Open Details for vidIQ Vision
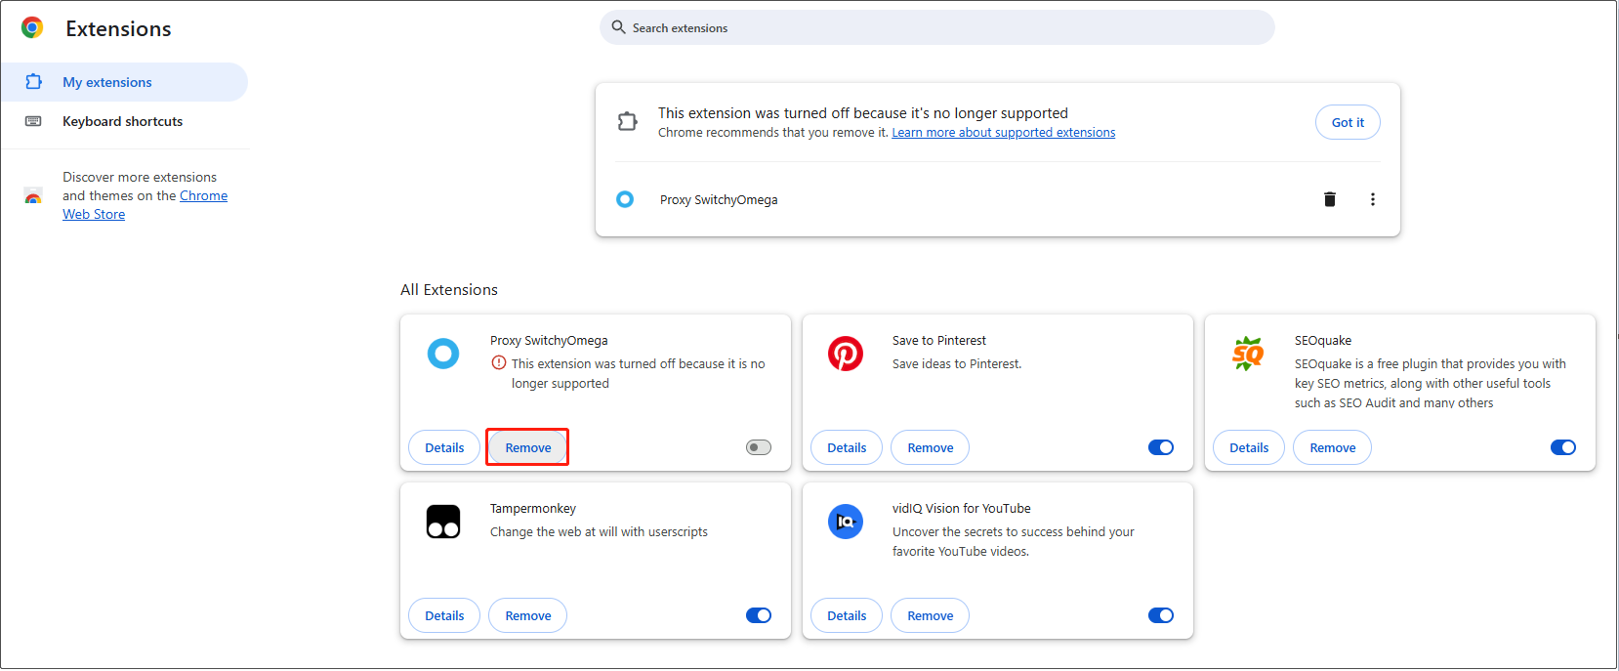Image resolution: width=1619 pixels, height=671 pixels. click(x=847, y=615)
